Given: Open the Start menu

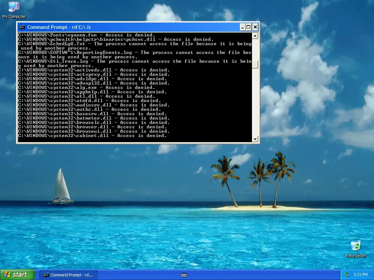Looking at the screenshot, I should (x=18, y=275).
